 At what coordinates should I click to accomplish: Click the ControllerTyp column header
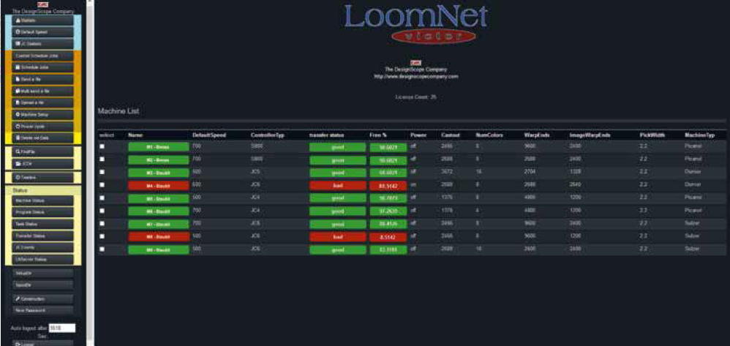click(x=267, y=135)
